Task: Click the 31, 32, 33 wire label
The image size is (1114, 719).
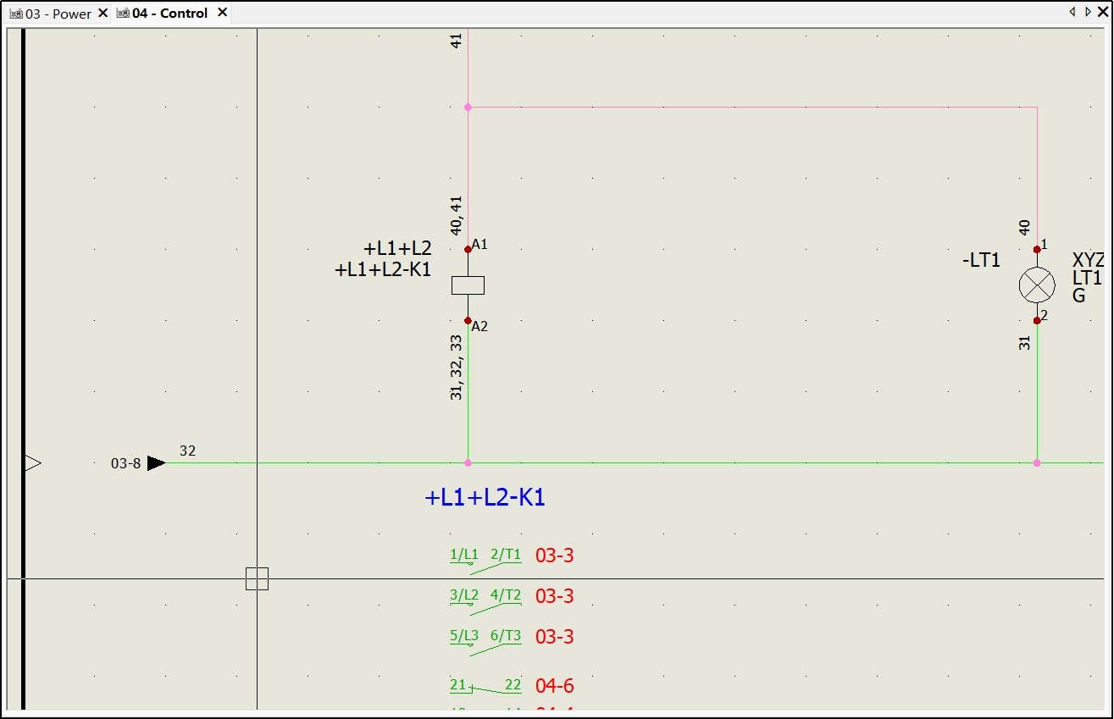Action: (457, 367)
